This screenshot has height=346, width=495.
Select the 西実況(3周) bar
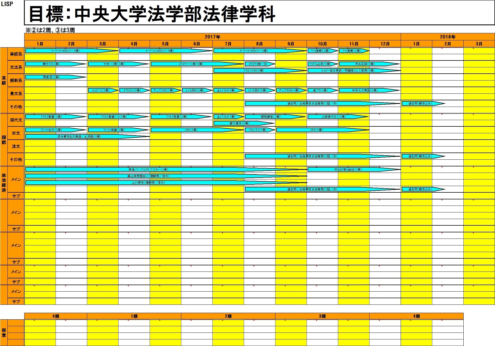pyautogui.click(x=56, y=77)
